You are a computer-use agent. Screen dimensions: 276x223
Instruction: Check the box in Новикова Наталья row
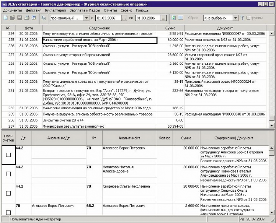click(8, 174)
